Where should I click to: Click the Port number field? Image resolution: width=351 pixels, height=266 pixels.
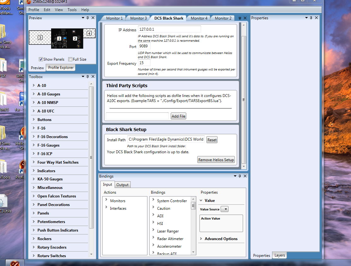tap(144, 46)
